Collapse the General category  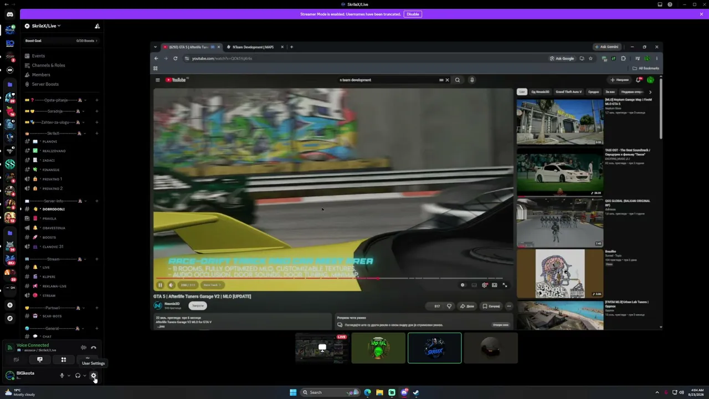pos(54,329)
